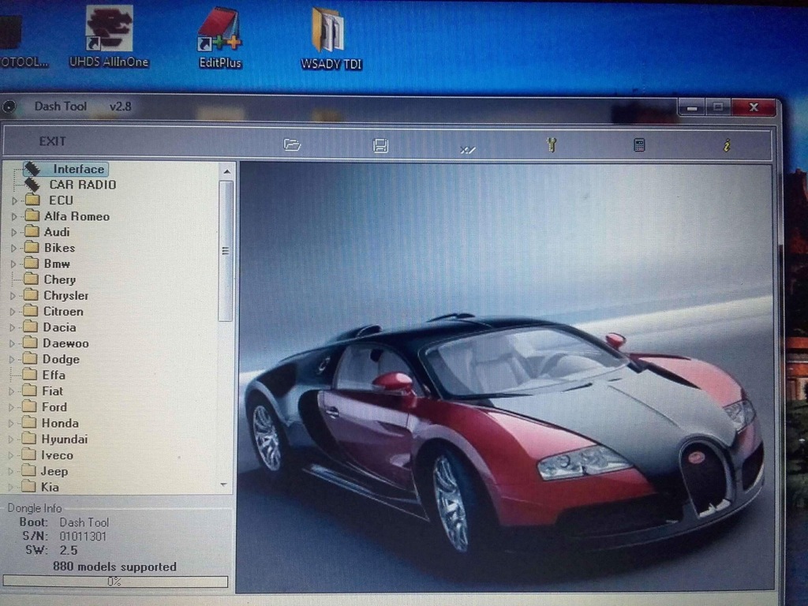The width and height of the screenshot is (808, 606).
Task: Click the Chery folder icon
Action: pyautogui.click(x=31, y=279)
